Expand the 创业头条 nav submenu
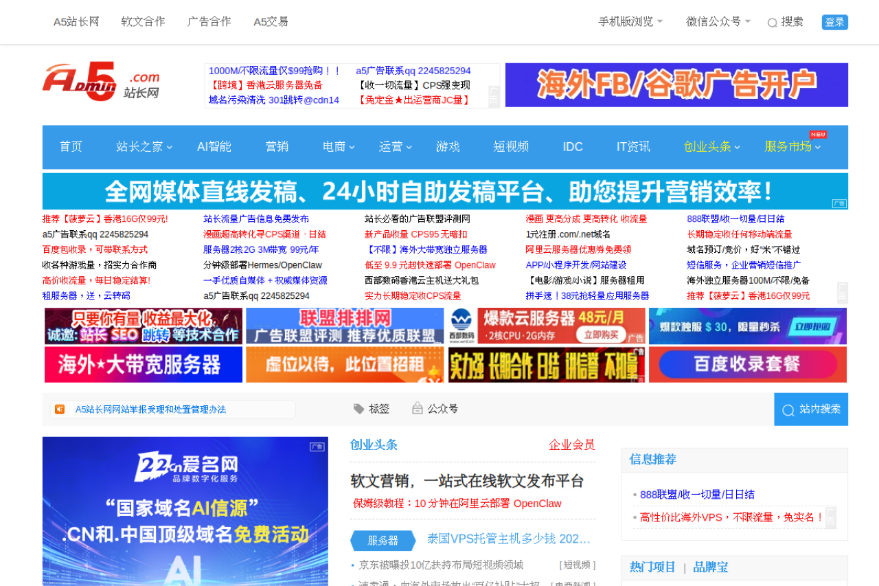Image resolution: width=879 pixels, height=586 pixels. click(x=738, y=147)
